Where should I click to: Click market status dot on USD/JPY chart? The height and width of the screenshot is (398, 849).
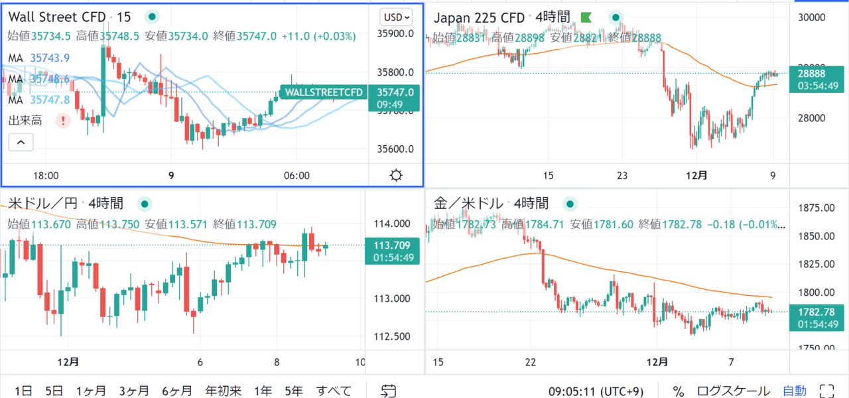click(144, 204)
